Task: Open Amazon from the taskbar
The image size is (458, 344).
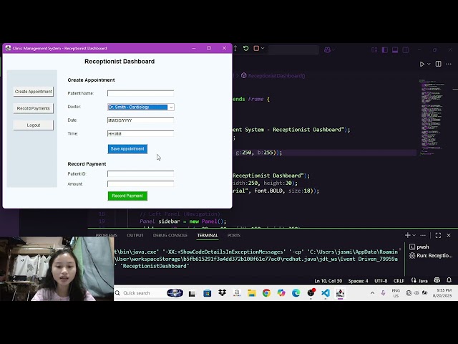Action: tap(237, 293)
